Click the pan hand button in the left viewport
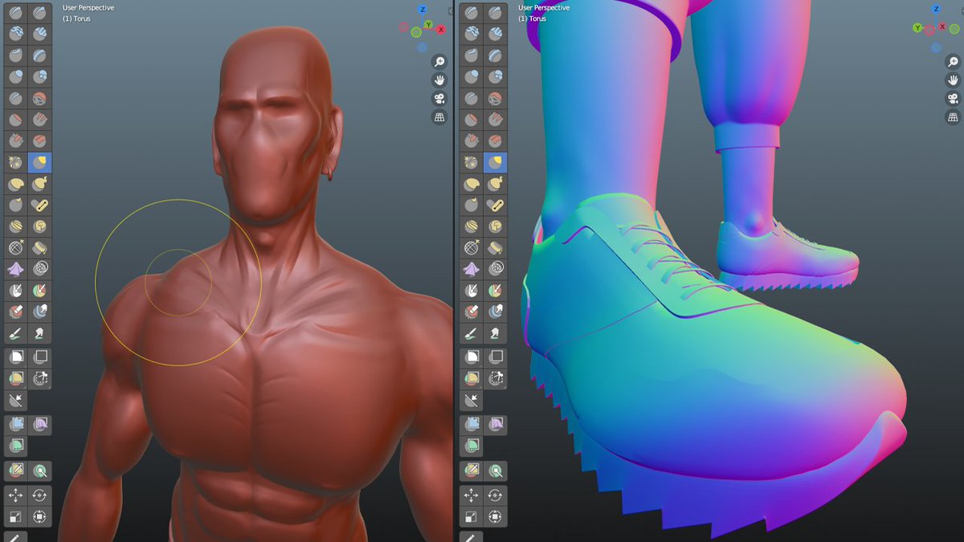Image resolution: width=964 pixels, height=542 pixels. (439, 80)
